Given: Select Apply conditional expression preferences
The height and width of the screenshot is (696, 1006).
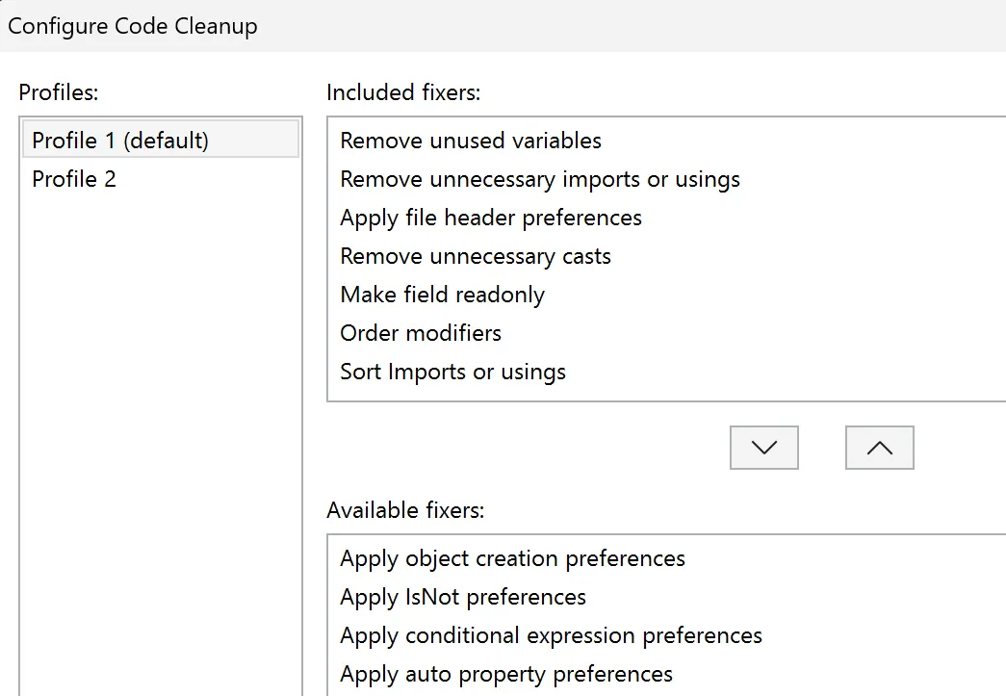Looking at the screenshot, I should [551, 635].
